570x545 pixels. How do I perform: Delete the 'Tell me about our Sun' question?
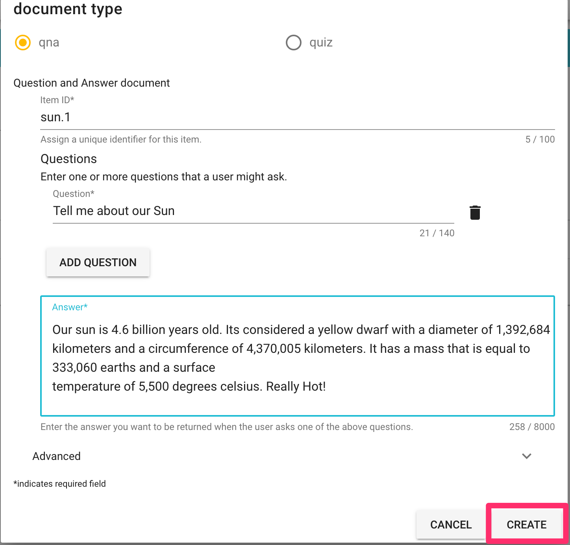(475, 213)
